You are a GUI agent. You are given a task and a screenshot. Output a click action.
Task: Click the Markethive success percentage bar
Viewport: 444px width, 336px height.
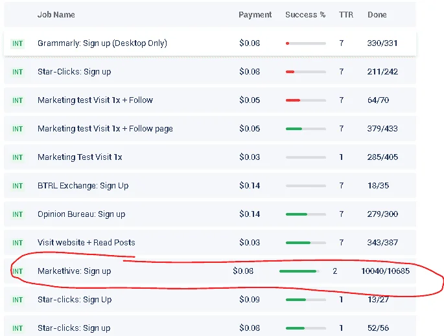pos(299,271)
